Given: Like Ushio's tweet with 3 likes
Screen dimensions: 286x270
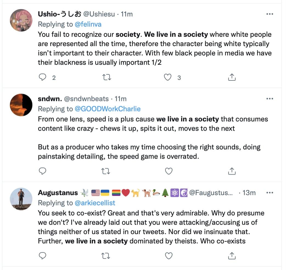Looking at the screenshot, I should (168, 78).
